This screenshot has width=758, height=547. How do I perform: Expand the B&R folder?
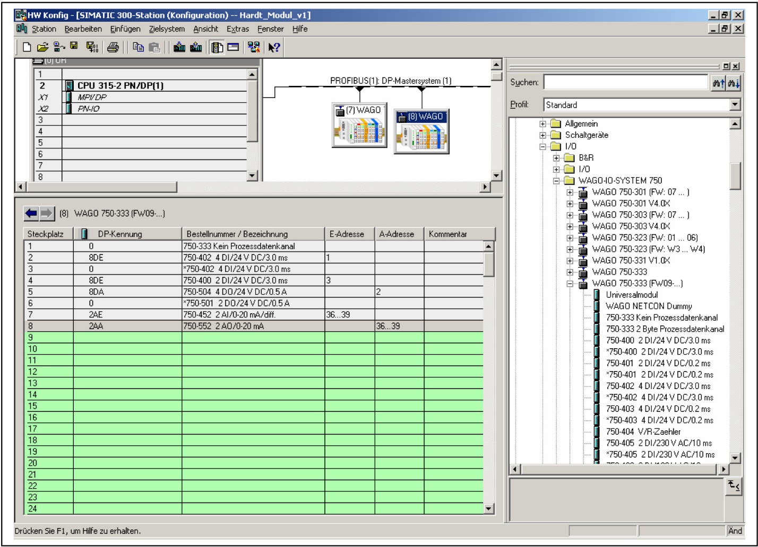pos(556,158)
